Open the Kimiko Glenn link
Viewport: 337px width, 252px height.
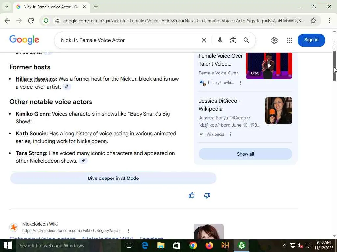(x=33, y=114)
